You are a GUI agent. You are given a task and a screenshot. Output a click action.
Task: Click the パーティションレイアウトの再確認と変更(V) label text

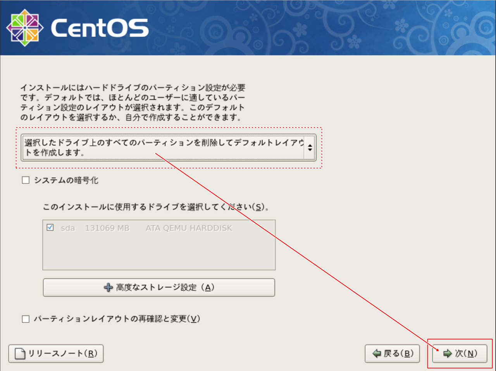pyautogui.click(x=117, y=319)
